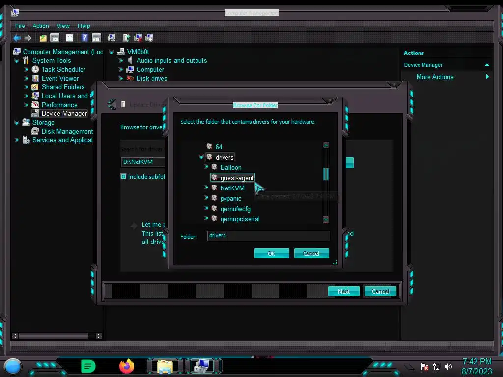
Task: Click Scan for hardware changes icon
Action: point(112,38)
